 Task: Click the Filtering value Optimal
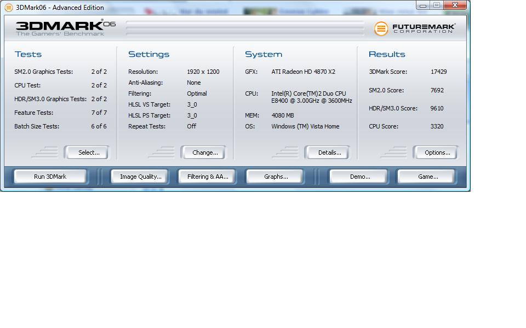pos(197,93)
